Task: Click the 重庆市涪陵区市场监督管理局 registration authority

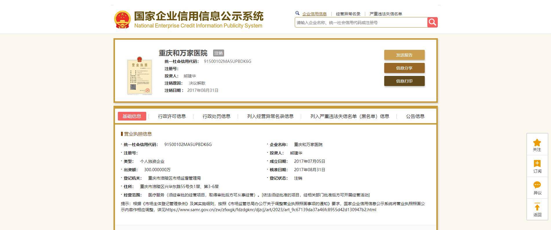Action: [174, 178]
